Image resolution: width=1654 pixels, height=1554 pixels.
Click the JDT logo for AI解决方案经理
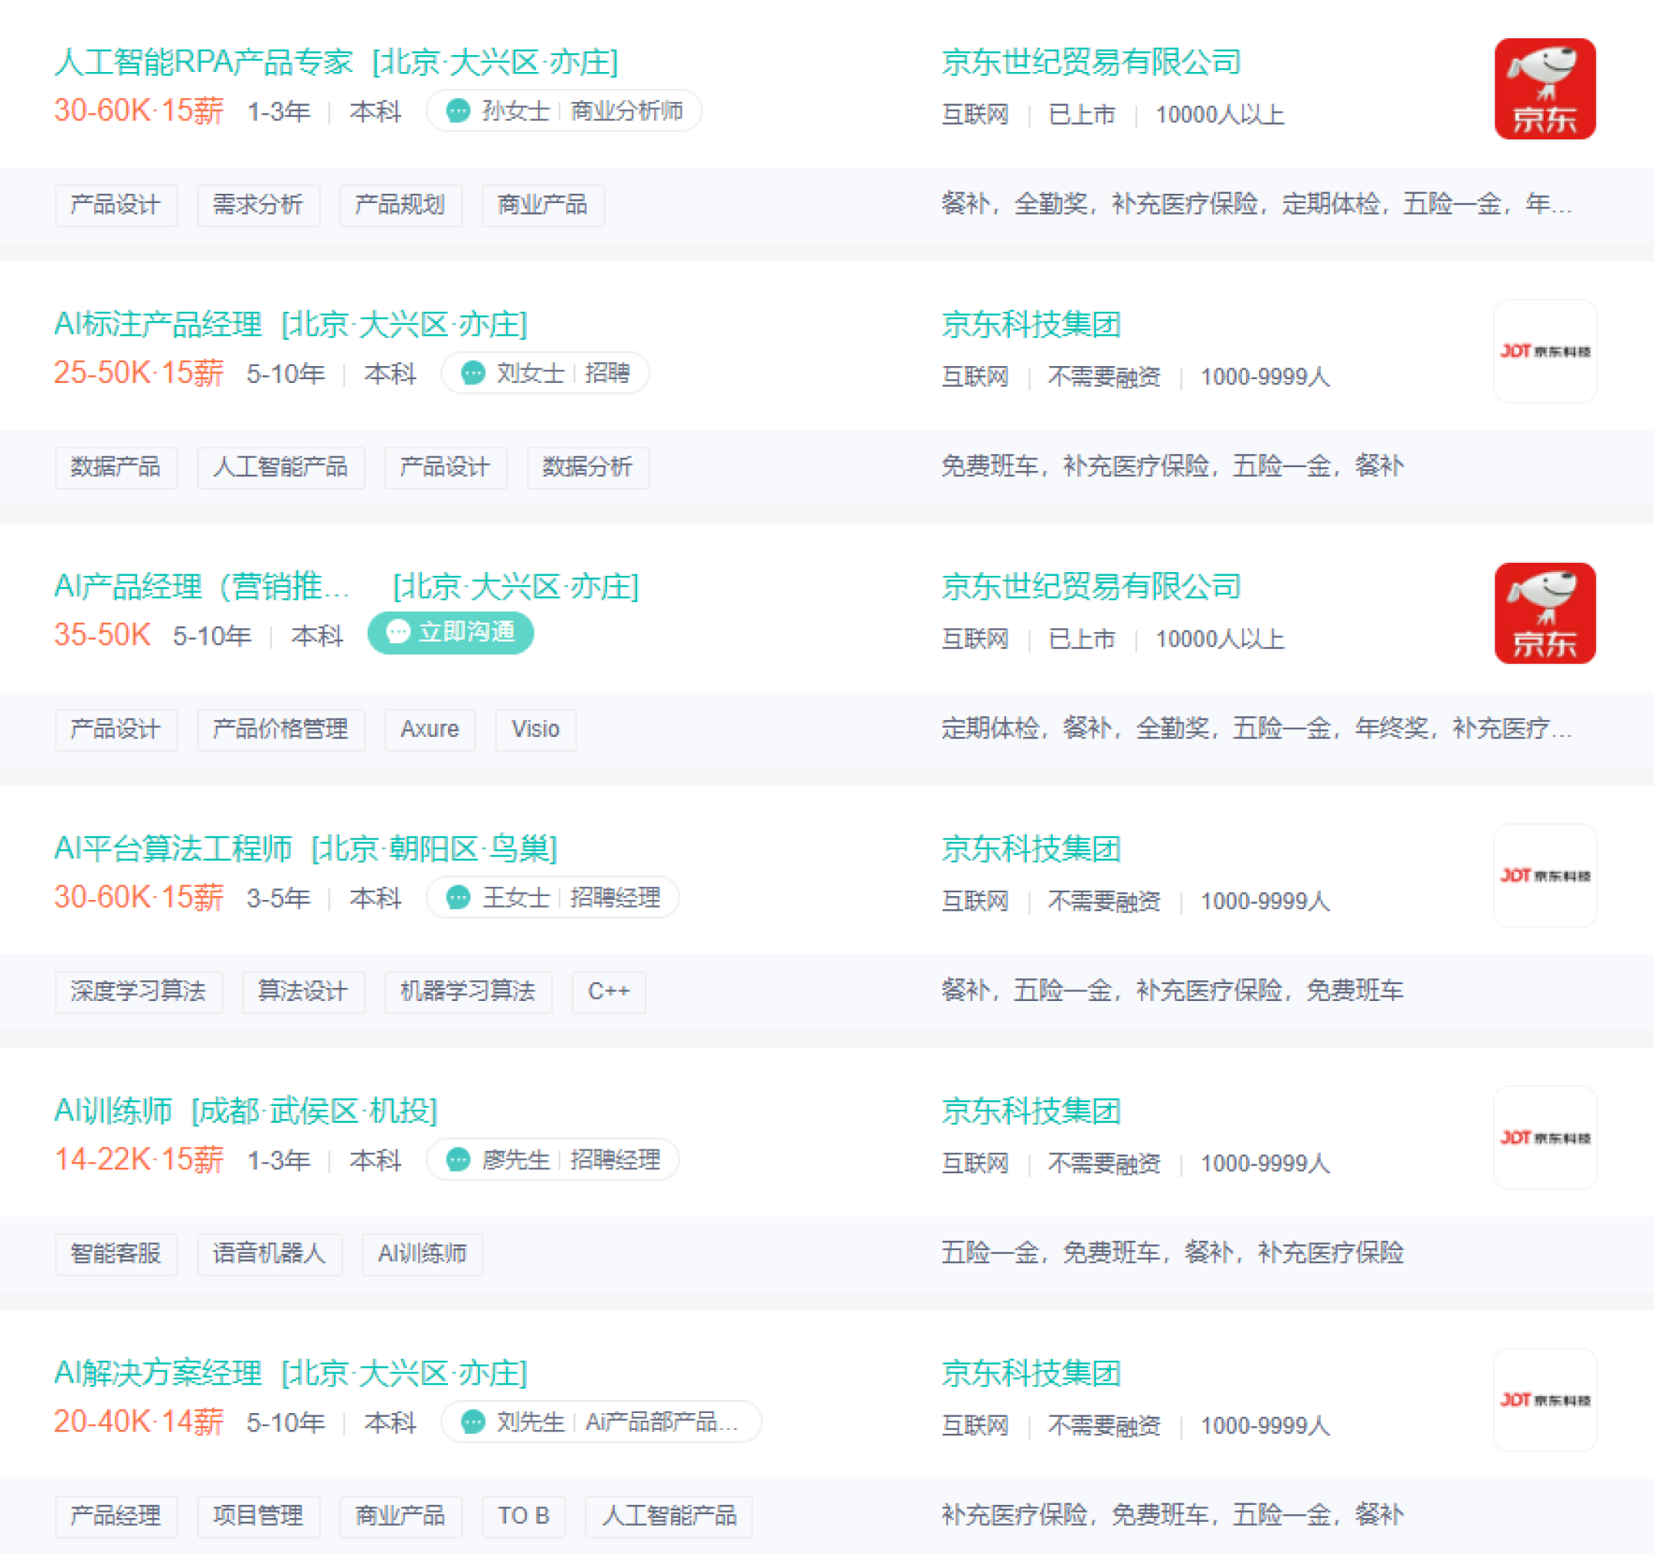coord(1545,1400)
